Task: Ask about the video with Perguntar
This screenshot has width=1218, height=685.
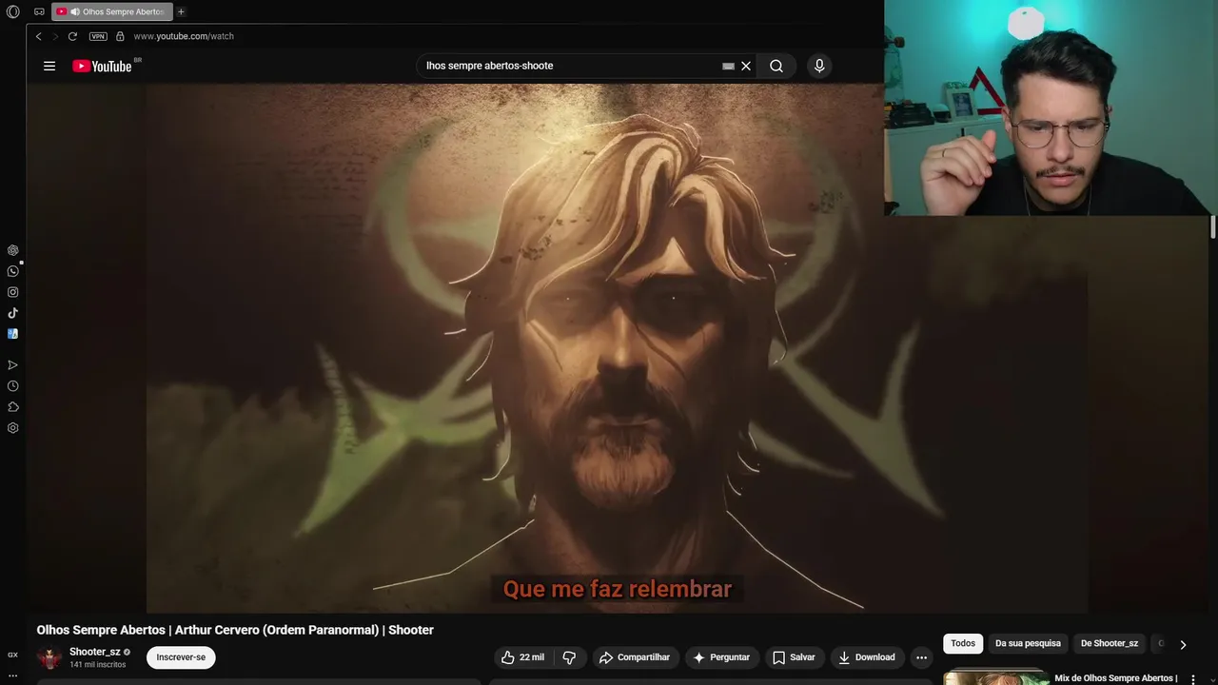Action: coord(722,657)
